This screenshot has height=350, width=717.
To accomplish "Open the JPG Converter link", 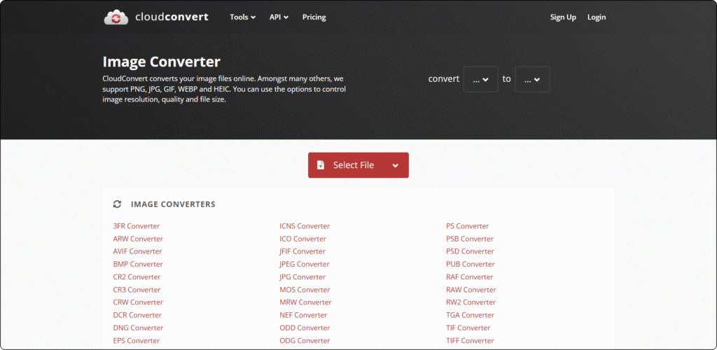I will pos(302,277).
